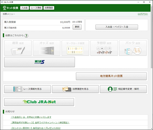Screen dimensions: 153x130
Task: Select パック投票 tickets tile
Action: point(133,48)
